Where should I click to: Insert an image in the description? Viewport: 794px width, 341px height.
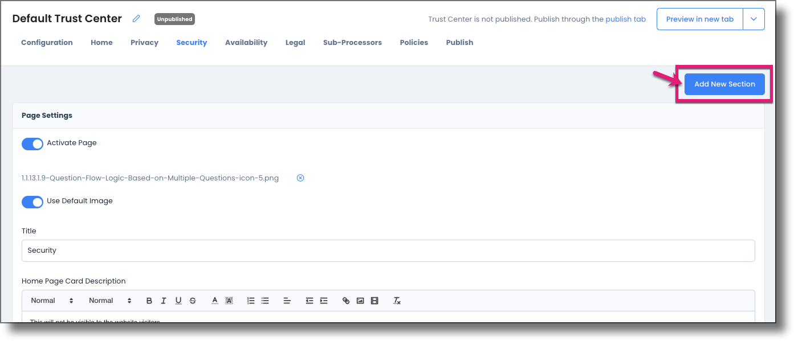pos(360,301)
